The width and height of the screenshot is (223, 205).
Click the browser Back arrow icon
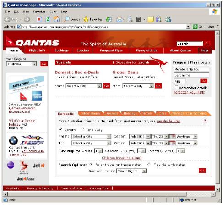coord(7,19)
